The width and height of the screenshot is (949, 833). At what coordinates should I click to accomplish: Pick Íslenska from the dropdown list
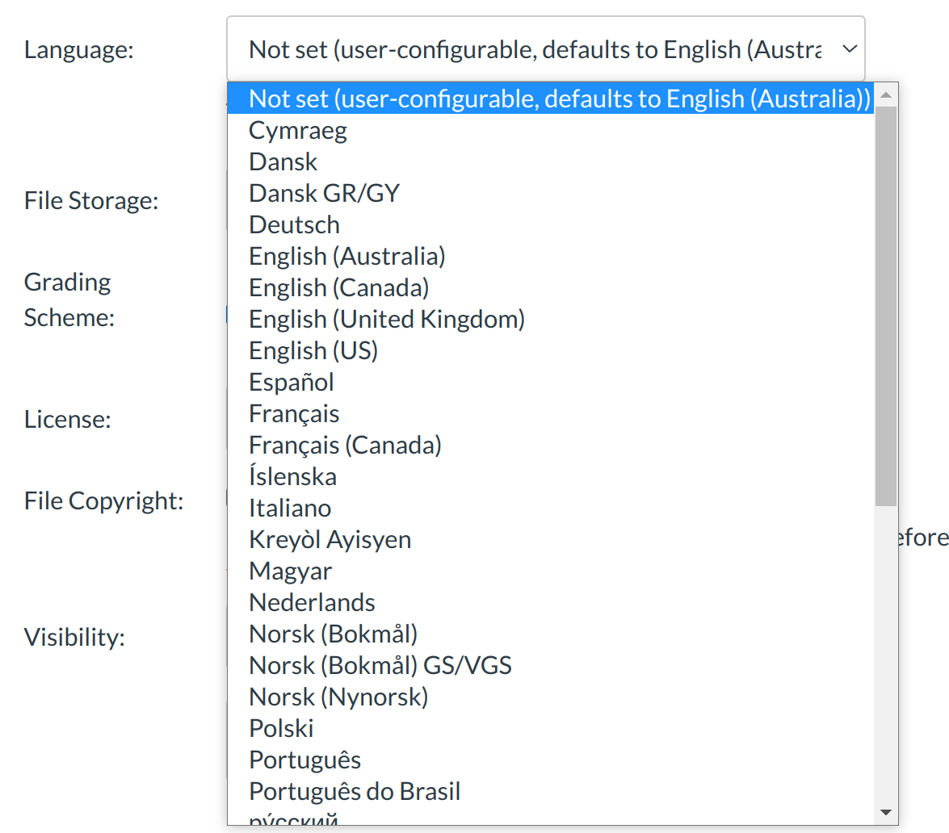pyautogui.click(x=292, y=476)
